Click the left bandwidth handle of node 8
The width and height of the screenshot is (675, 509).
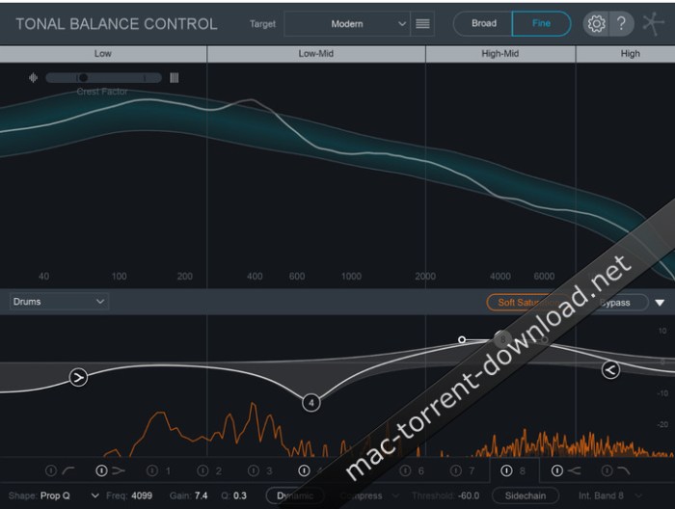coord(462,339)
